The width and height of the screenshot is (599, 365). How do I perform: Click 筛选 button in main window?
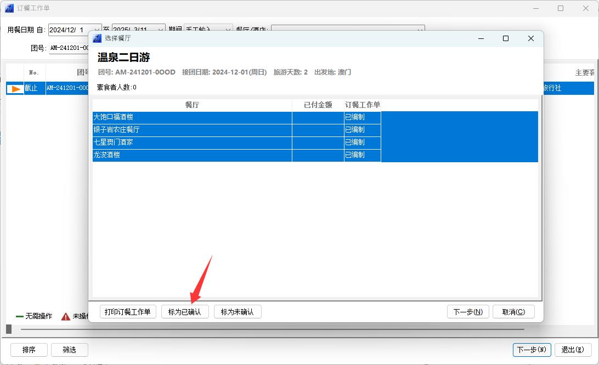coord(70,350)
